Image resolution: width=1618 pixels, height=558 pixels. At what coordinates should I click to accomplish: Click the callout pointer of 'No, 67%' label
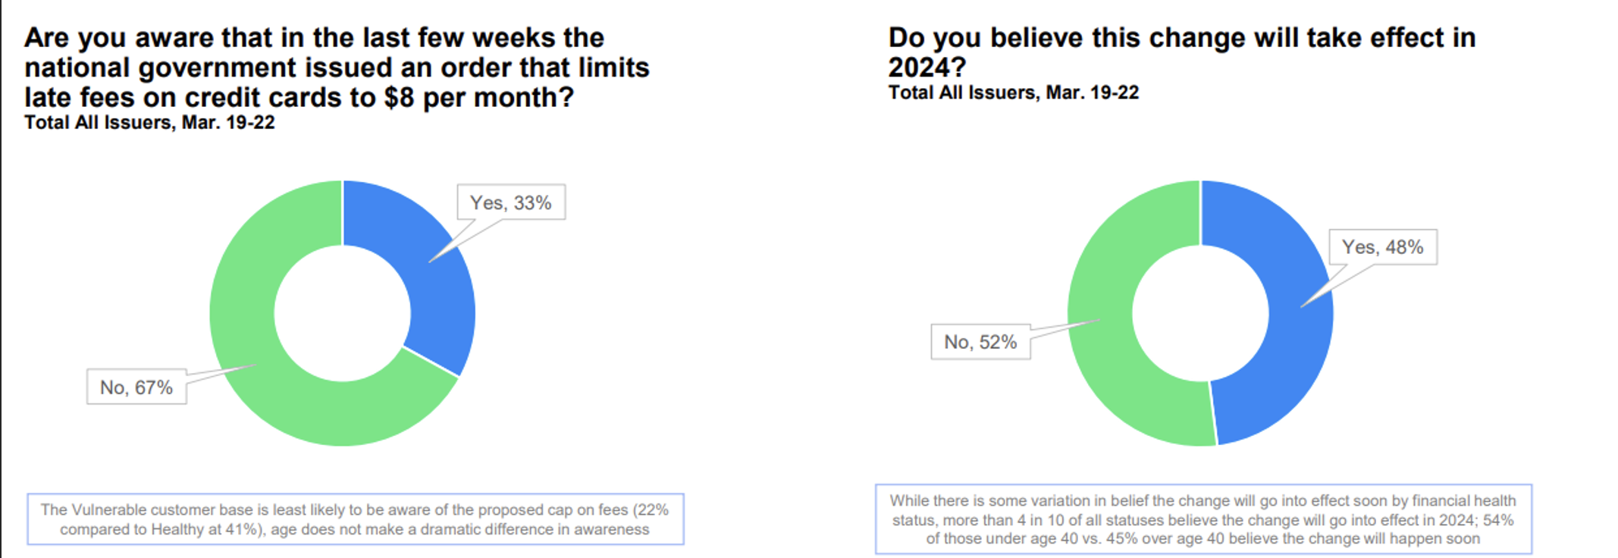tap(221, 373)
